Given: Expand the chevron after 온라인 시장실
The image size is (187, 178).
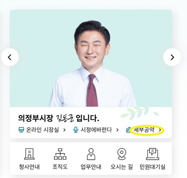Looking at the screenshot, I should [x=64, y=130].
